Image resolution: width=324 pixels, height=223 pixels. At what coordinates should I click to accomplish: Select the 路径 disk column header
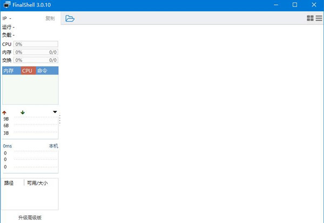coord(9,183)
